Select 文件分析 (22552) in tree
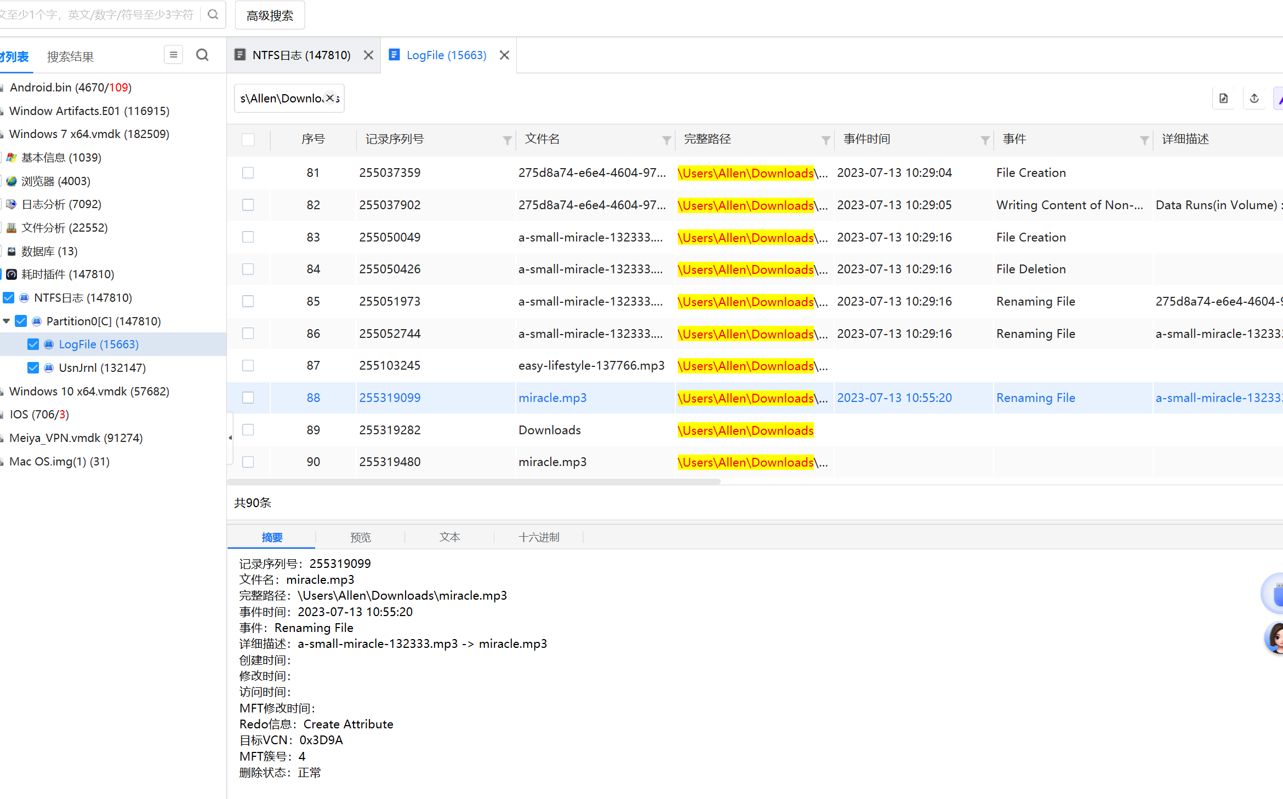Image resolution: width=1283 pixels, height=799 pixels. 64,228
